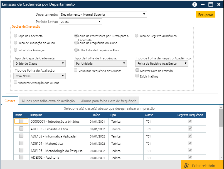Open the Departamento dropdown
Screen dimensions: 224x169
102,15
